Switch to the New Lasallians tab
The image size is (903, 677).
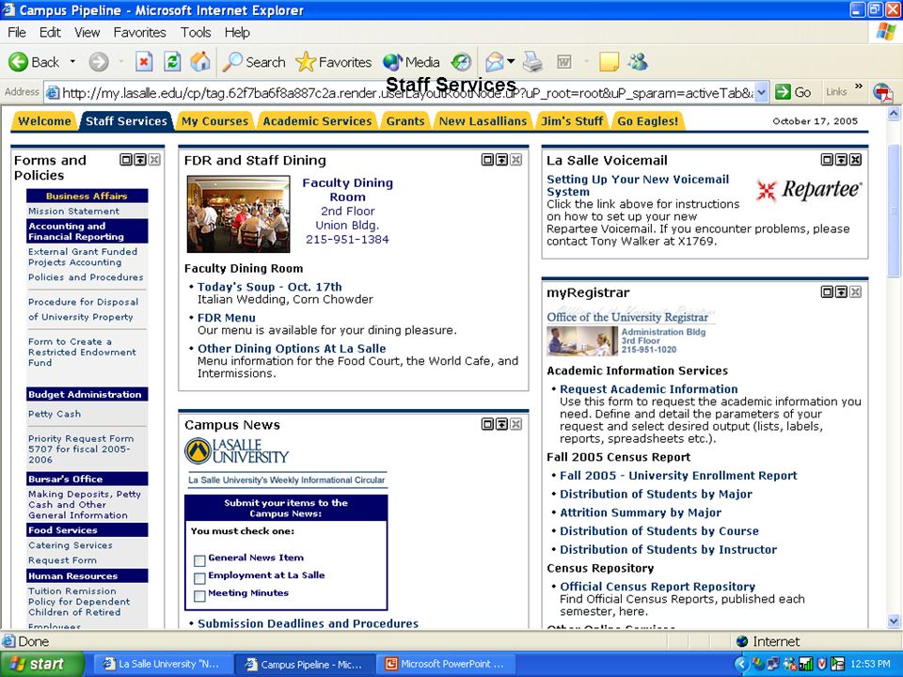[x=483, y=121]
